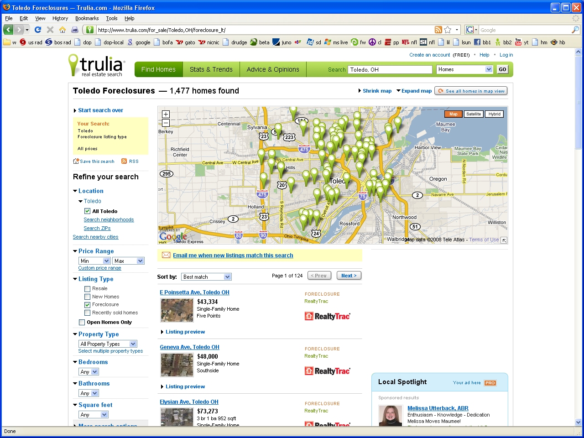The image size is (584, 438).
Task: Click the browser URL address bar
Action: [x=265, y=30]
